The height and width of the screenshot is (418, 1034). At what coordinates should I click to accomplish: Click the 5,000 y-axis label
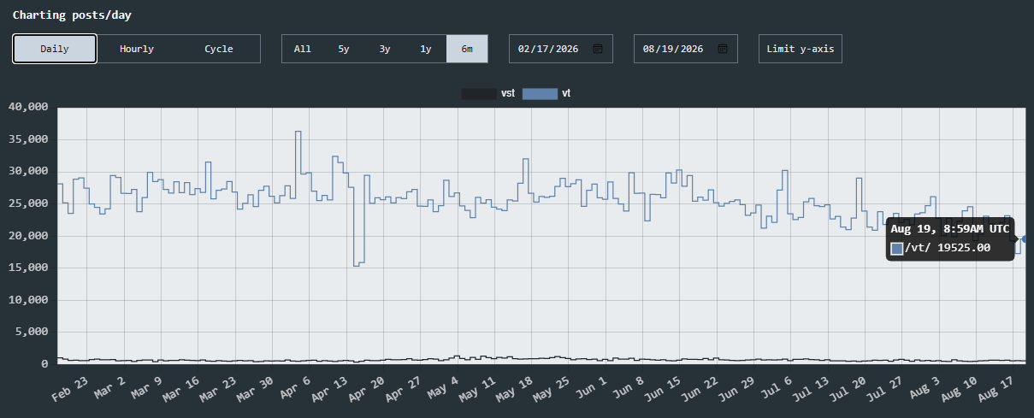click(31, 332)
